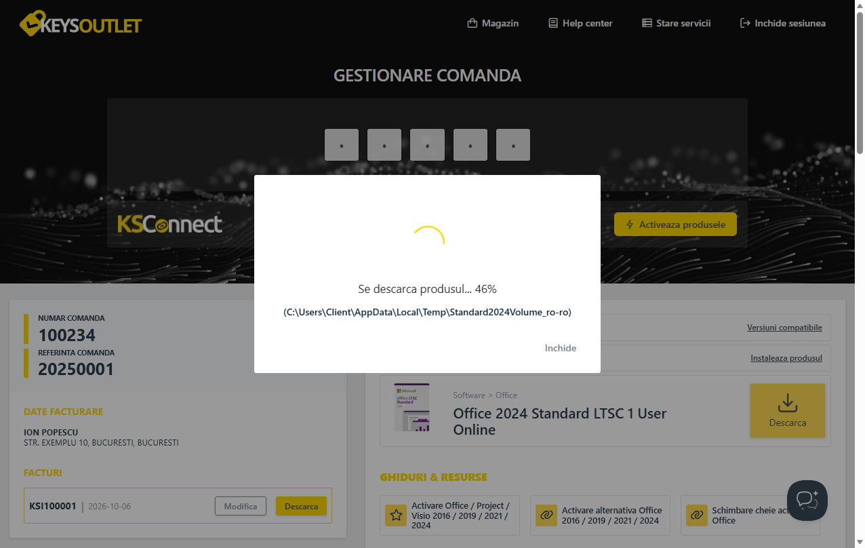Open the Magazin shop link

pyautogui.click(x=493, y=23)
